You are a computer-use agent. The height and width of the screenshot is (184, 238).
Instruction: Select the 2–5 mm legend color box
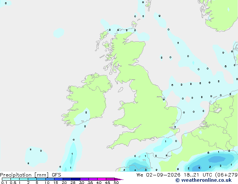tap(32, 179)
